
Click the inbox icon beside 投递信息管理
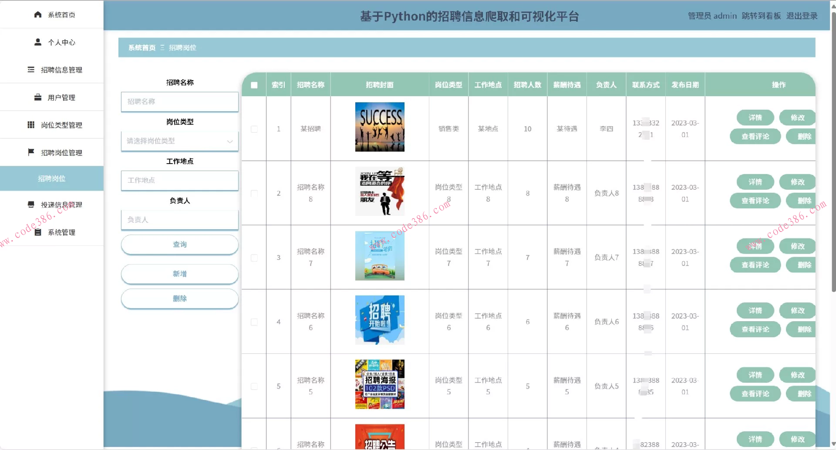pyautogui.click(x=31, y=205)
